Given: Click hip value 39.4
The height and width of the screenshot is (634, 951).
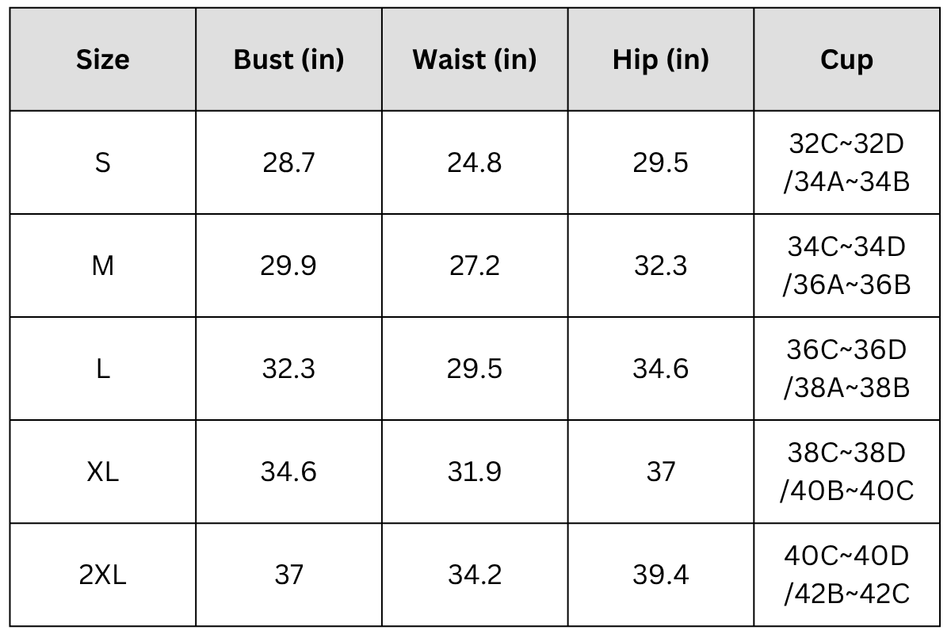Looking at the screenshot, I should coord(661,575).
